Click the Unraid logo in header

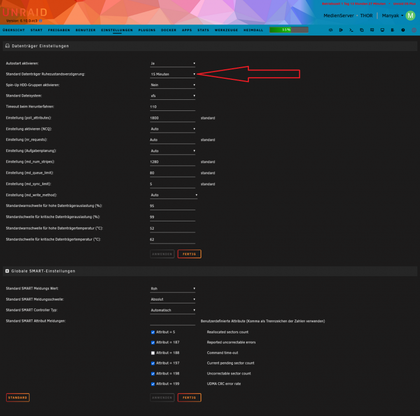click(25, 12)
